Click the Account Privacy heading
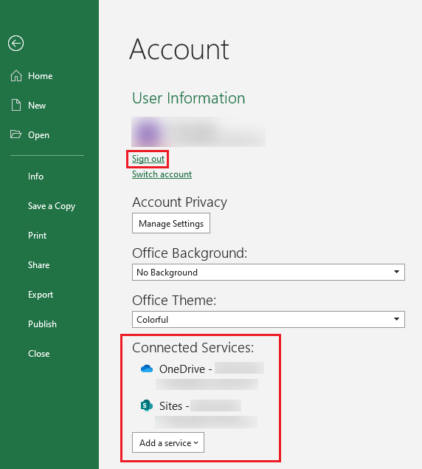This screenshot has height=469, width=422. 179,202
